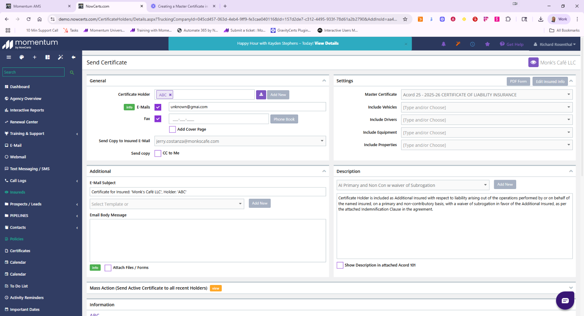Go to browser home page icon
Screen dimensions: 584x316
click(x=40, y=19)
